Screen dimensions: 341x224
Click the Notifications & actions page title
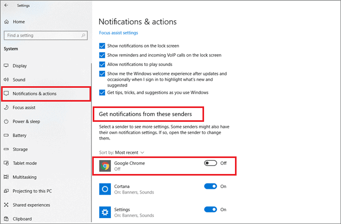[x=137, y=22]
